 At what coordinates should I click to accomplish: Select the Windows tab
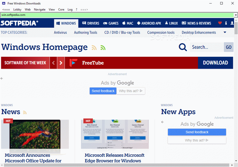[66, 23]
